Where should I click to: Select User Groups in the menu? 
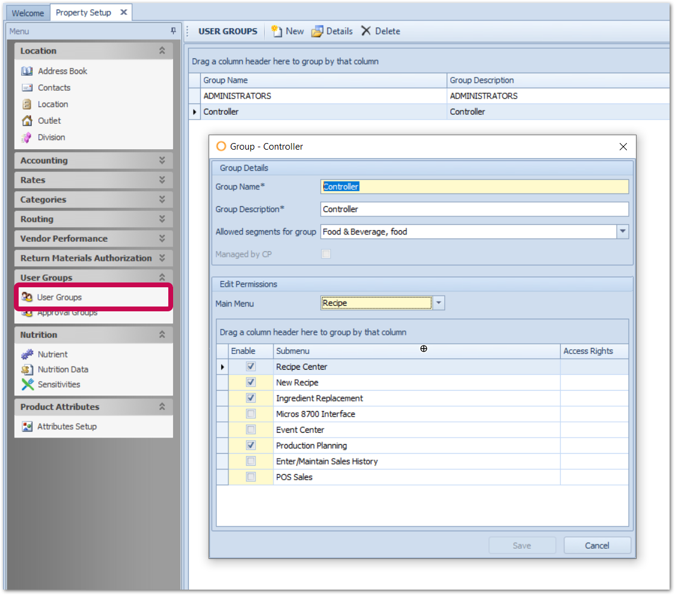[59, 297]
